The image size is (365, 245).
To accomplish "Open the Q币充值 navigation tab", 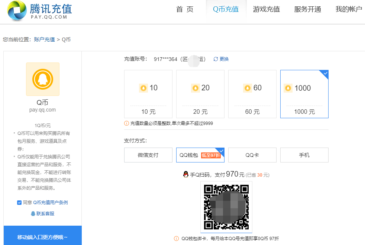I will coord(226,9).
